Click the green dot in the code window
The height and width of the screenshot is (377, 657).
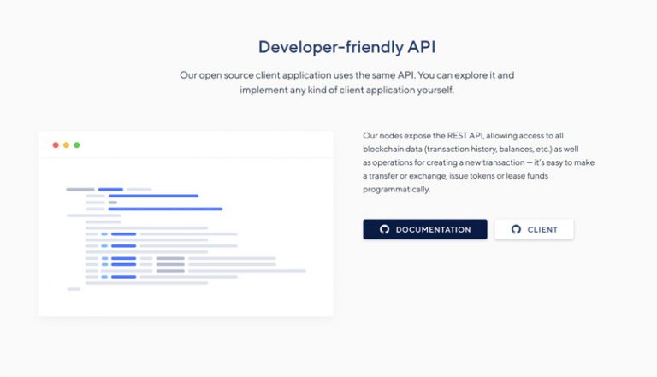point(76,145)
